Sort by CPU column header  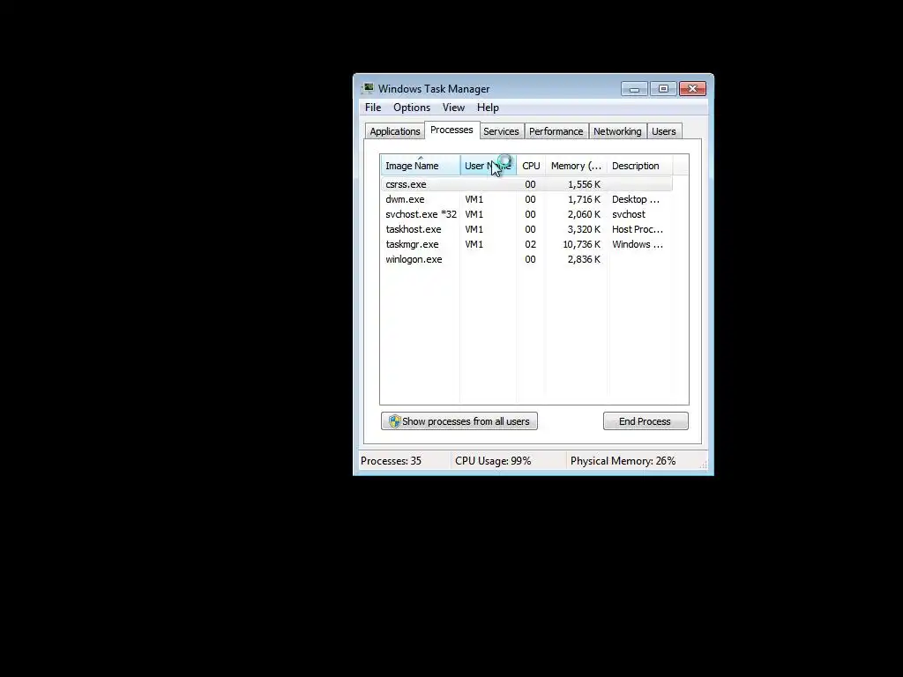tap(531, 166)
